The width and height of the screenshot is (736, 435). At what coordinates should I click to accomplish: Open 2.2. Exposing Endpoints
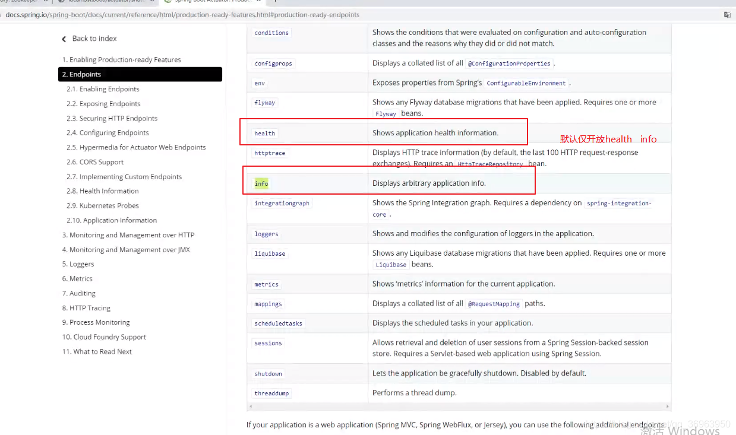(x=103, y=104)
